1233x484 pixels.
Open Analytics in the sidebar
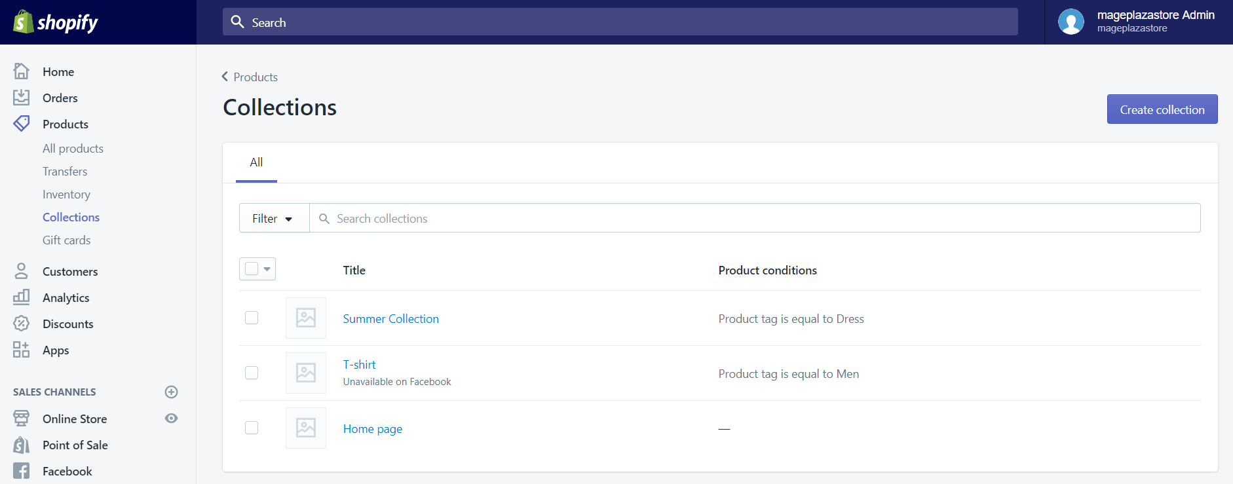click(66, 297)
